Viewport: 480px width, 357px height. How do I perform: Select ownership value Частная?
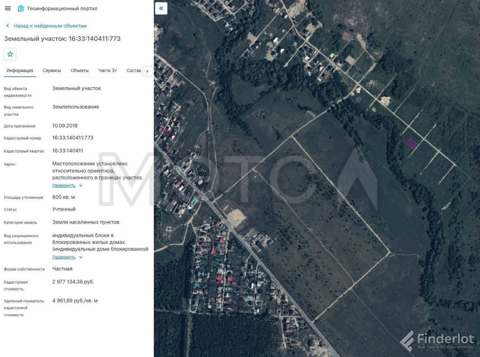[62, 269]
